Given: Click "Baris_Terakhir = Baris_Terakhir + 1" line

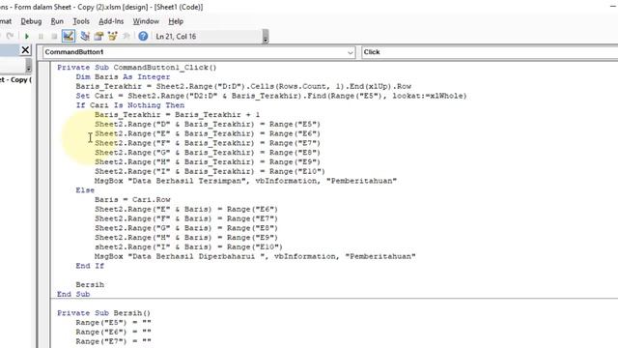Looking at the screenshot, I should pos(177,115).
